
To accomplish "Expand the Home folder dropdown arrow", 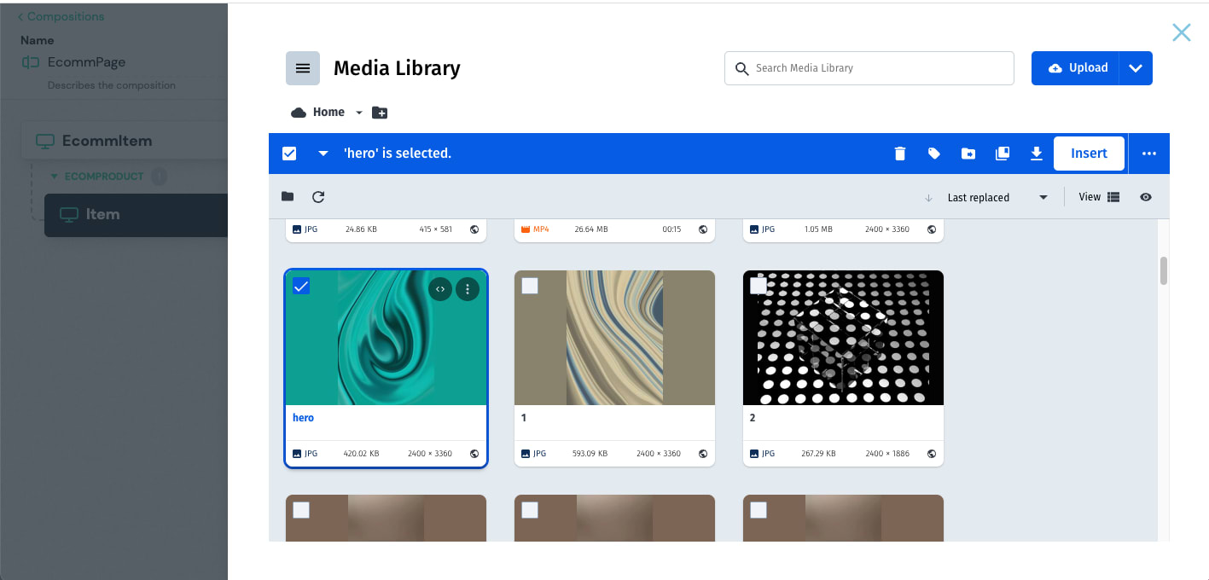I will click(x=359, y=113).
